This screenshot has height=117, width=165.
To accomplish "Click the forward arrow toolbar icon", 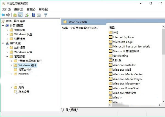I will click(x=8, y=15).
